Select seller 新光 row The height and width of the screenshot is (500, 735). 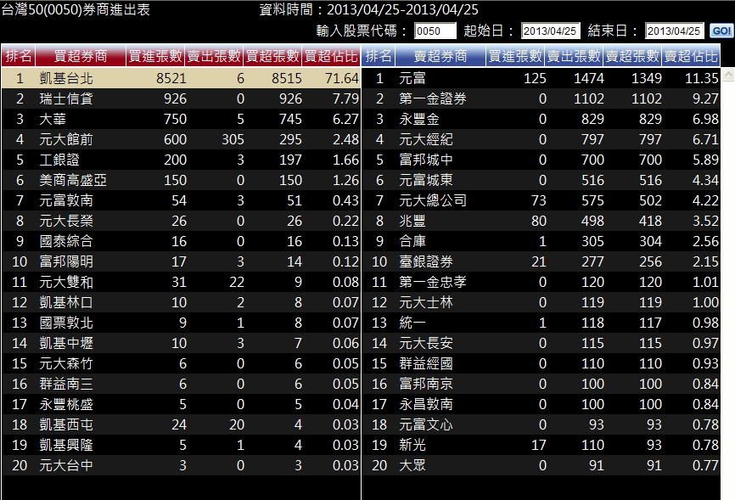[541, 445]
